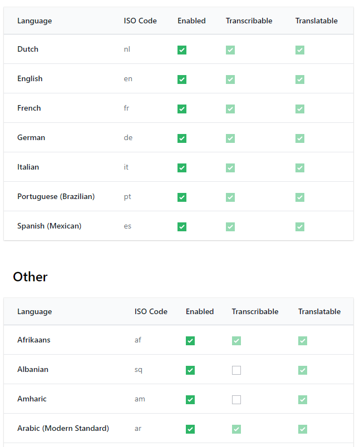Image resolution: width=360 pixels, height=447 pixels.
Task: Click the Afrikaans Translatable checkbox
Action: click(303, 341)
